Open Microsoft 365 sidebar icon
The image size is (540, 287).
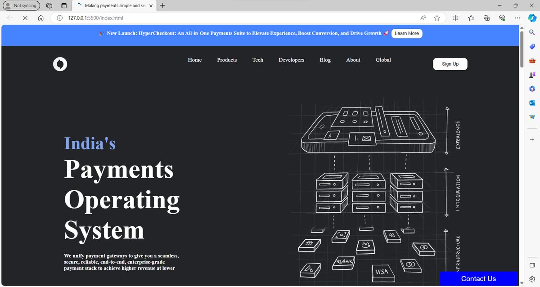(532, 89)
